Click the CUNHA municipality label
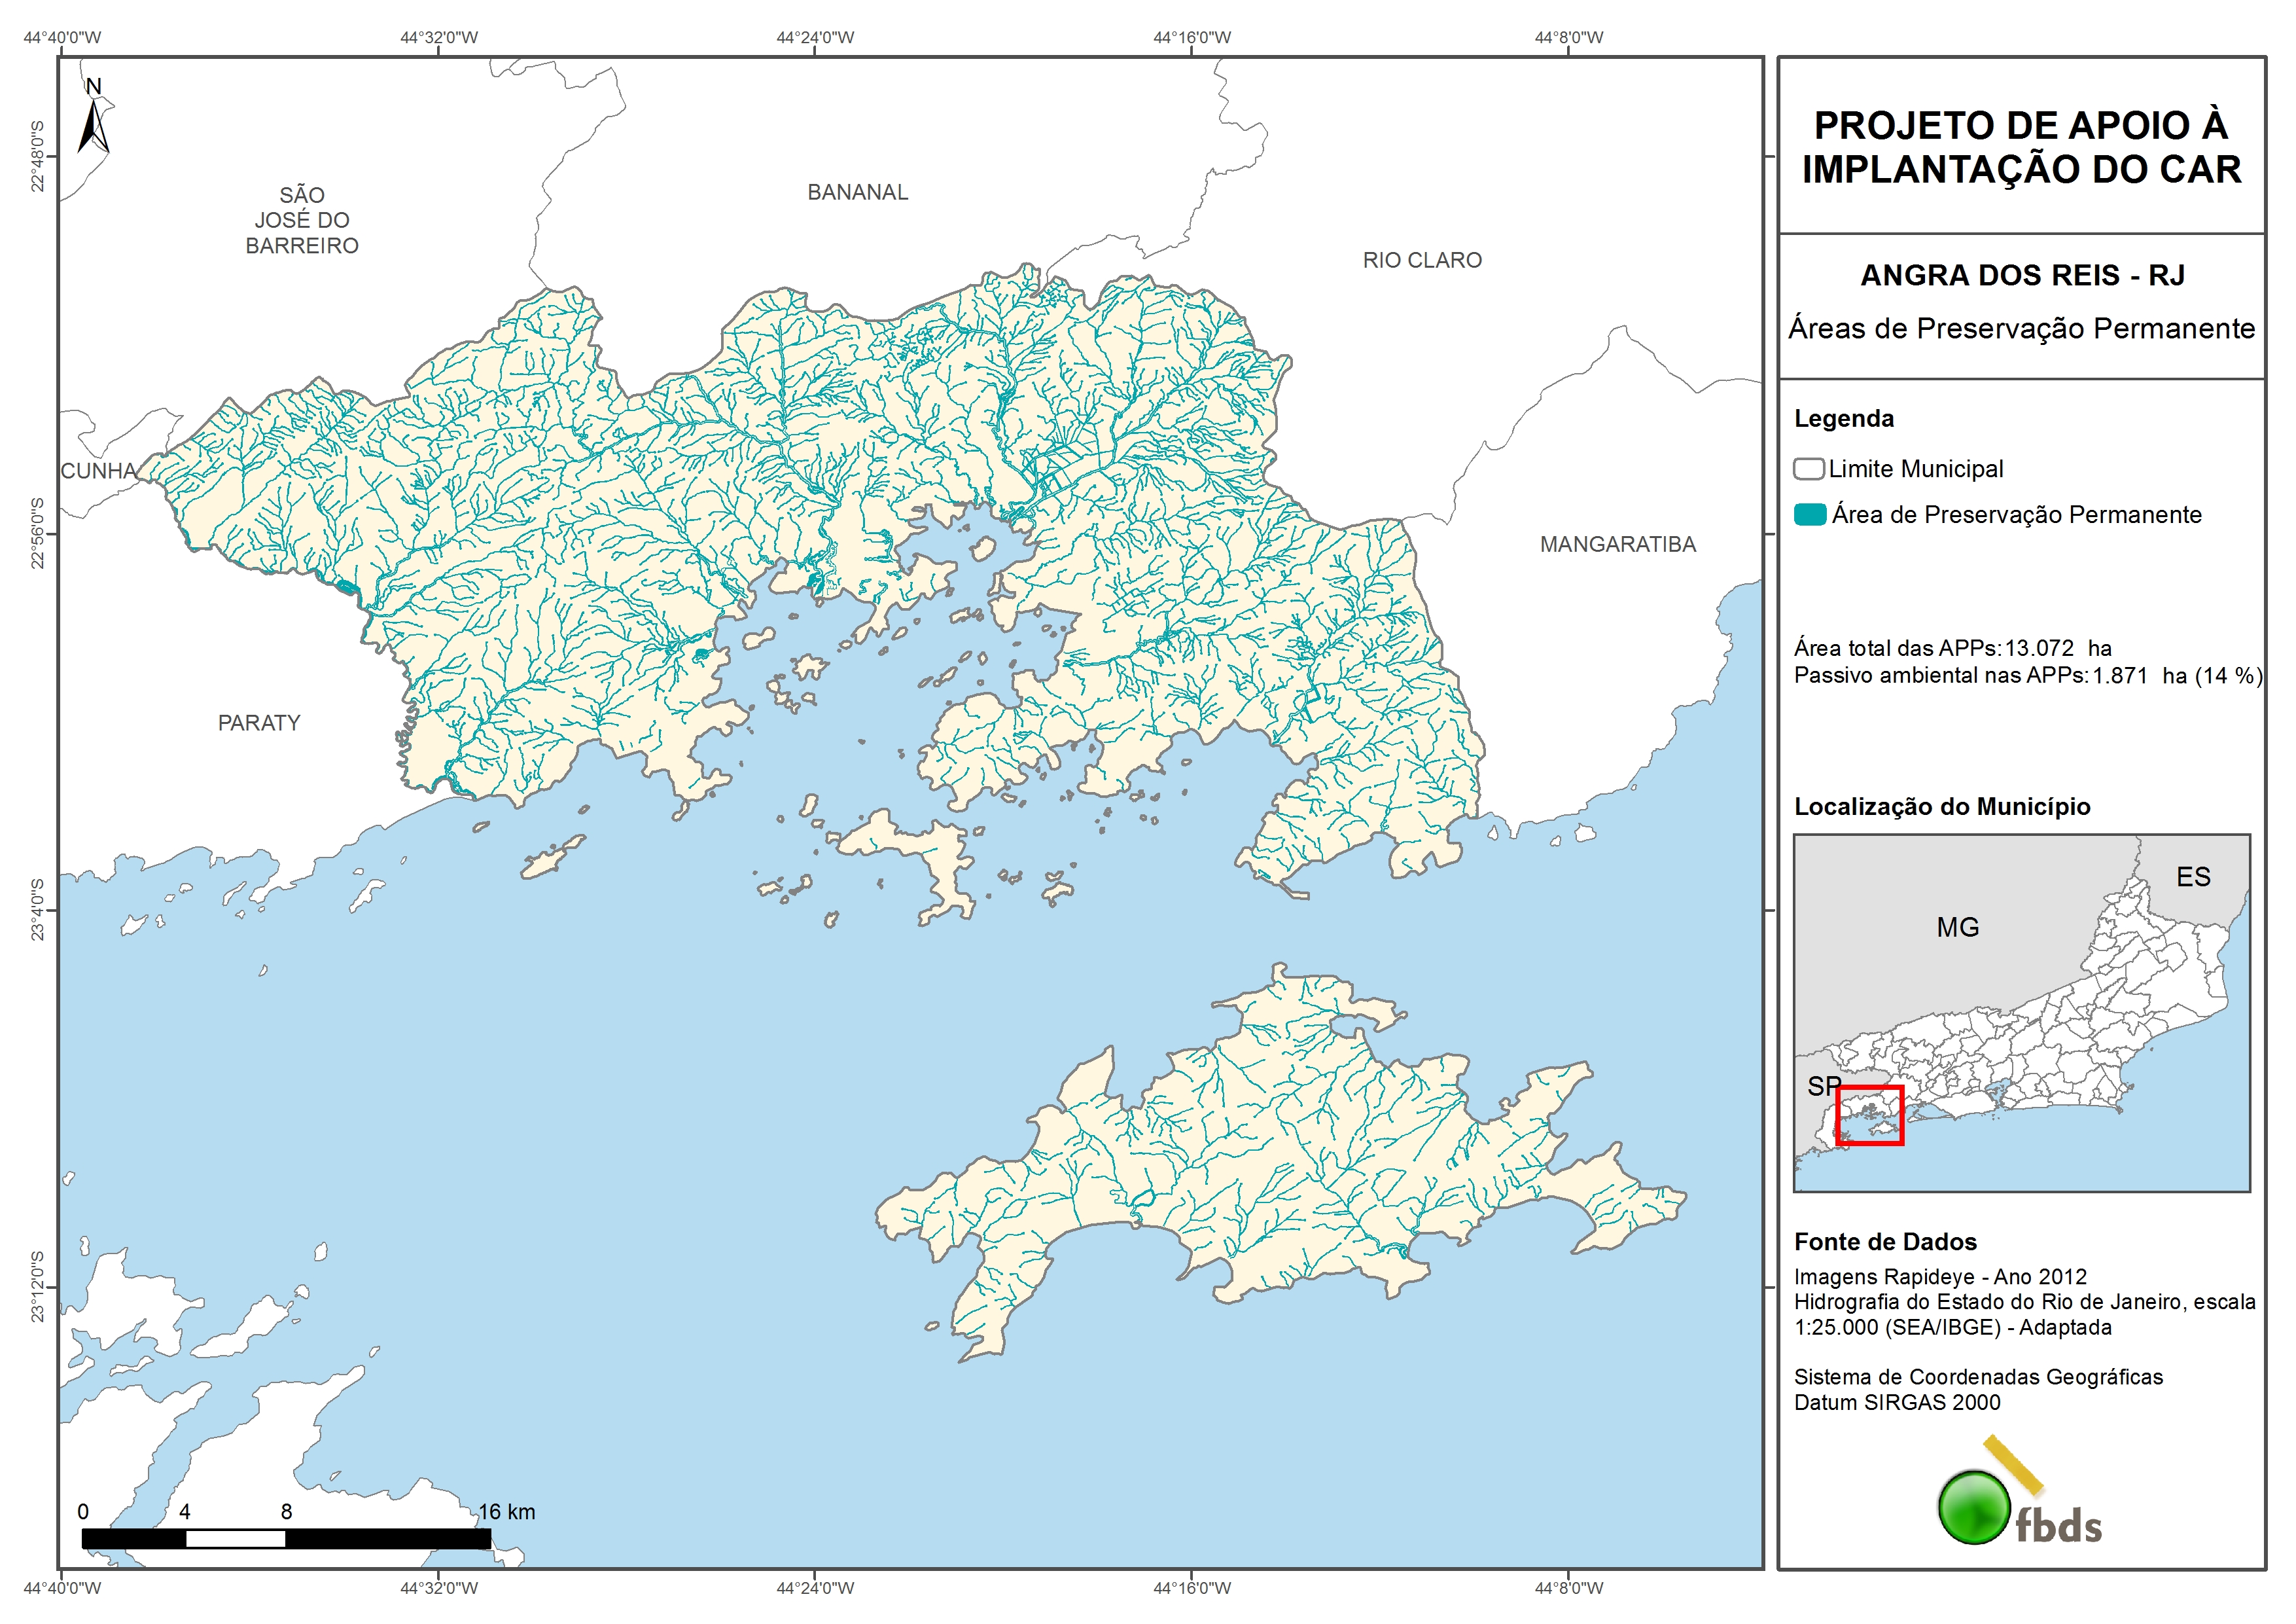This screenshot has width=2296, height=1624. coord(98,471)
